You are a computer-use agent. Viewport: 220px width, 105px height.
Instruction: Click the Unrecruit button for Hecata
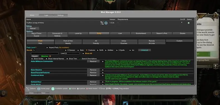pyautogui.click(x=145, y=50)
